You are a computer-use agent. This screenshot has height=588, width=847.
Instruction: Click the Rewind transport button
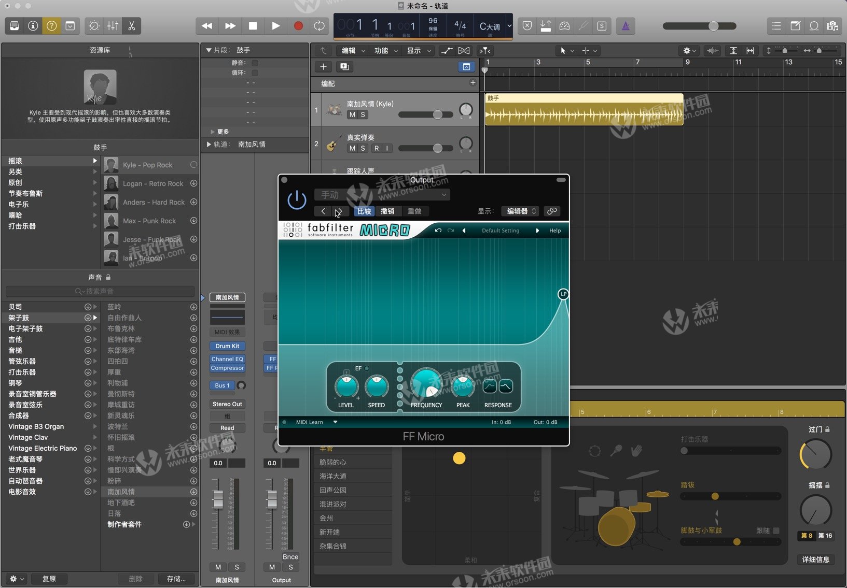(207, 26)
